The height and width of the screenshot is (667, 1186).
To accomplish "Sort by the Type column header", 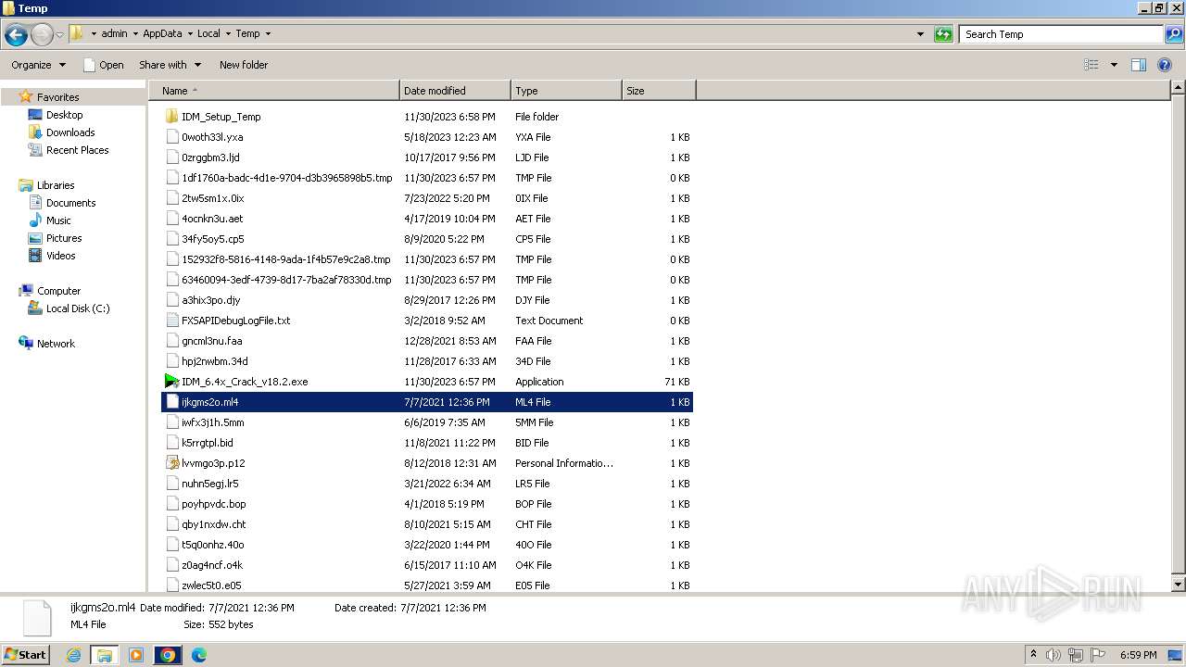I will tap(566, 91).
